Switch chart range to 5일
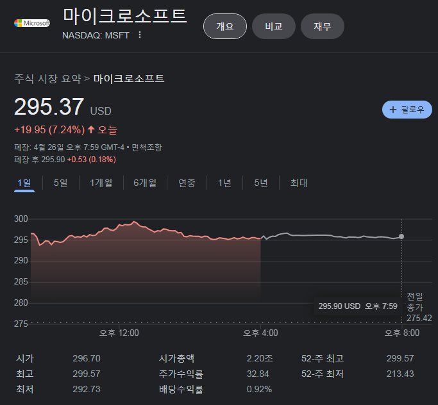The image size is (438, 405). [61, 183]
